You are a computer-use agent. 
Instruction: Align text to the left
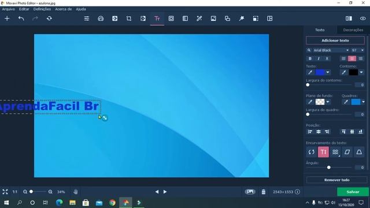click(x=343, y=58)
